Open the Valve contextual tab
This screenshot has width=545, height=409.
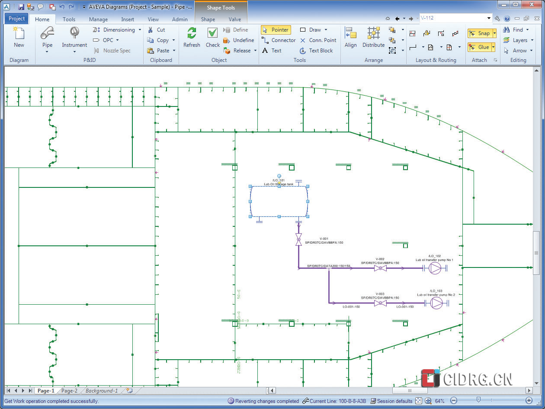pyautogui.click(x=235, y=19)
